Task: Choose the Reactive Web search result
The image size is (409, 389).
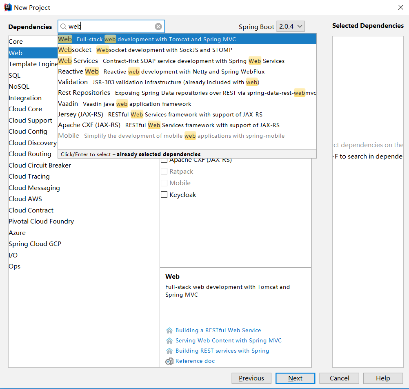Action: click(x=187, y=72)
